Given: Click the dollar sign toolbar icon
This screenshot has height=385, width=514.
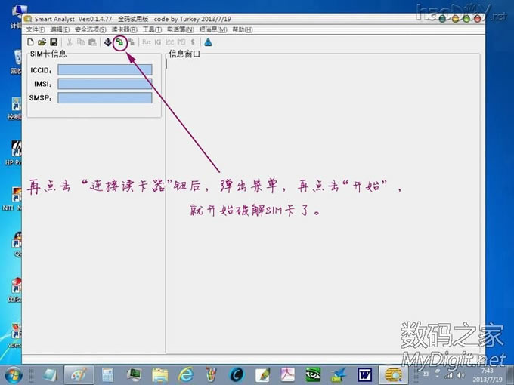Looking at the screenshot, I should coord(193,42).
